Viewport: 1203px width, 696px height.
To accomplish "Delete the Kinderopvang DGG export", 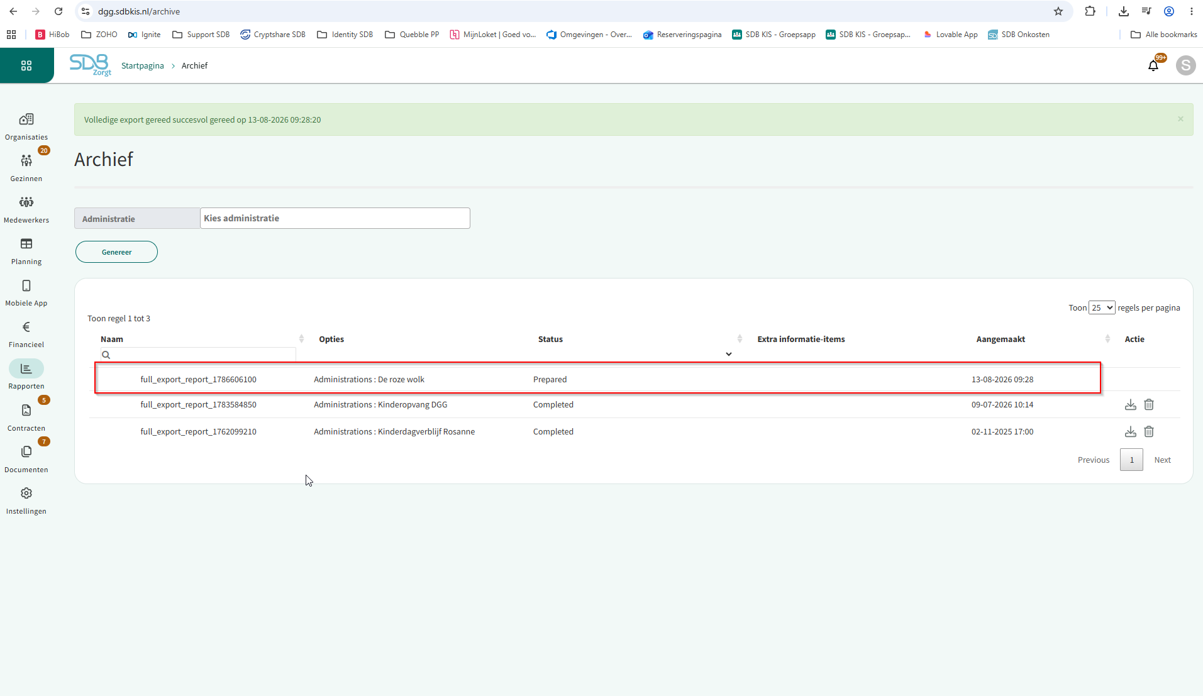I will 1149,405.
